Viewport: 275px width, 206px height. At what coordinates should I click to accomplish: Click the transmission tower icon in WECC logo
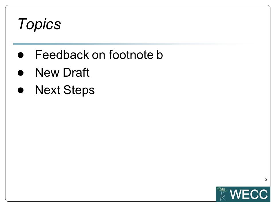point(222,194)
